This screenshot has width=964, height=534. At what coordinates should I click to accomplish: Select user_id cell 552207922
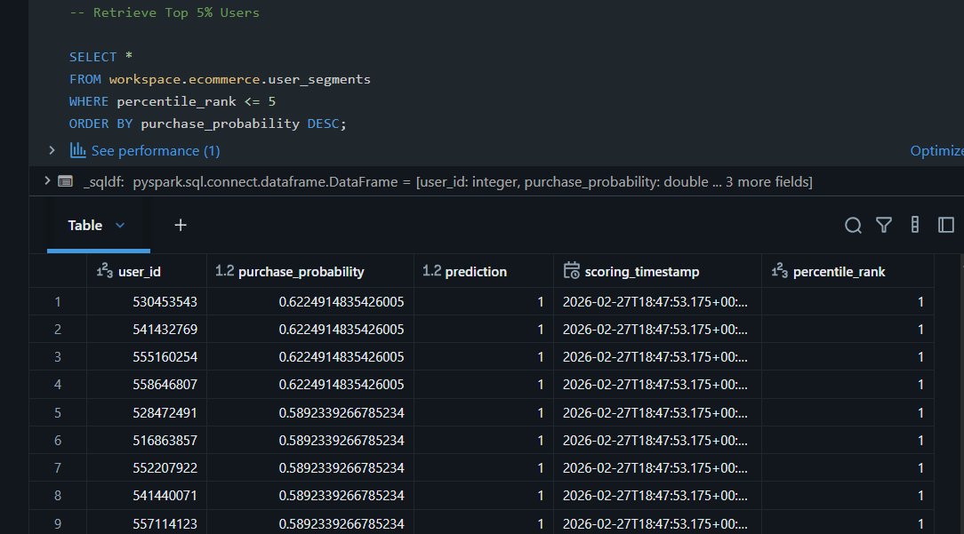pos(165,468)
